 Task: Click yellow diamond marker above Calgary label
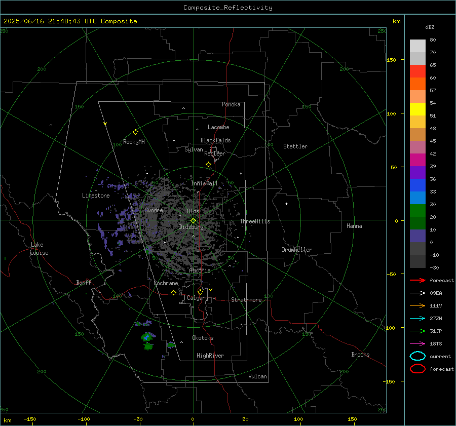click(x=200, y=292)
